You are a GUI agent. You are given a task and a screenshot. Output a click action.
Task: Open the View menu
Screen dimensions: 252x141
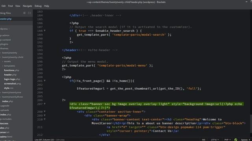[x=18, y=6]
